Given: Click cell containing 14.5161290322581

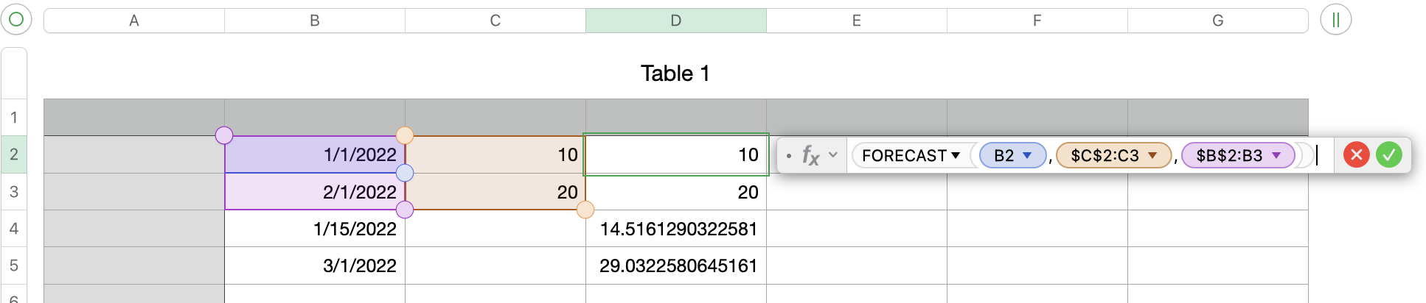Looking at the screenshot, I should 677,229.
